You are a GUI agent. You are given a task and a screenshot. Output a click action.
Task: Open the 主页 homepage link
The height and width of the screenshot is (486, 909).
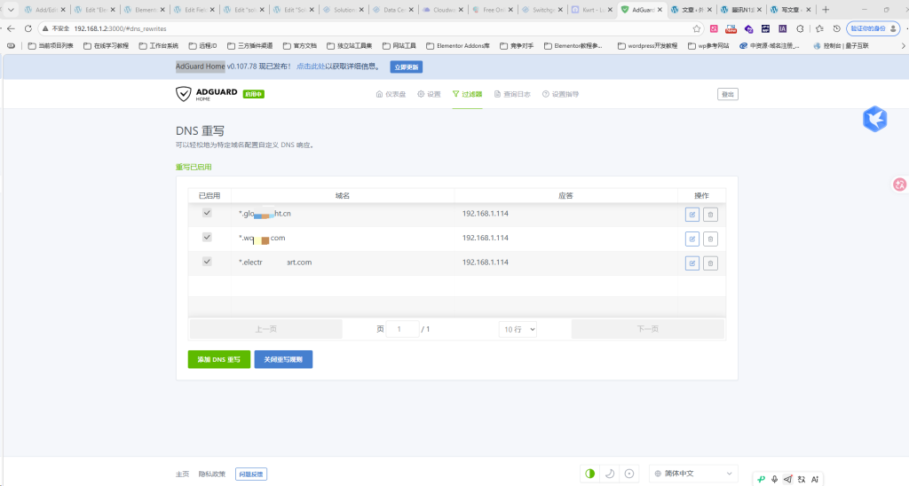click(182, 474)
